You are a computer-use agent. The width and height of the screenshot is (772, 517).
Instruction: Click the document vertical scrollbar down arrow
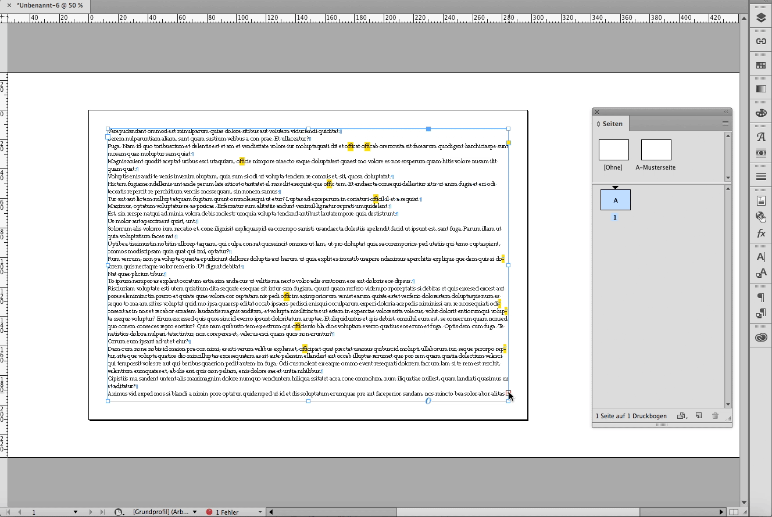click(744, 502)
